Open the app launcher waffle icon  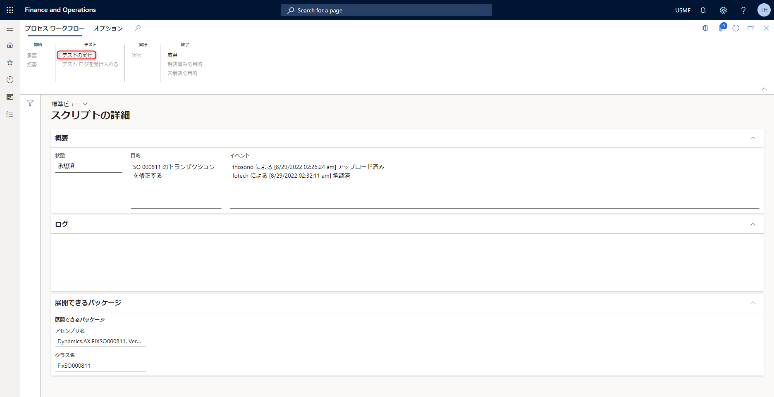10,10
